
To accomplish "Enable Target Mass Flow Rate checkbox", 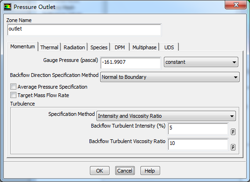I will click(x=13, y=95).
